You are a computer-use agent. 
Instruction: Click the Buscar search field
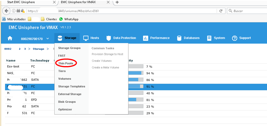tap(247, 11)
